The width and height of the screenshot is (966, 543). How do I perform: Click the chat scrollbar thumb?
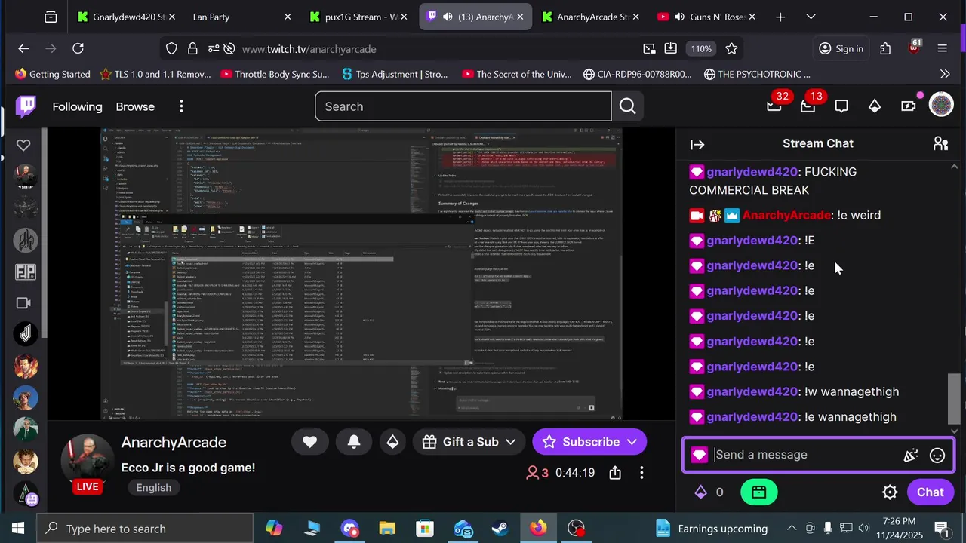point(955,398)
